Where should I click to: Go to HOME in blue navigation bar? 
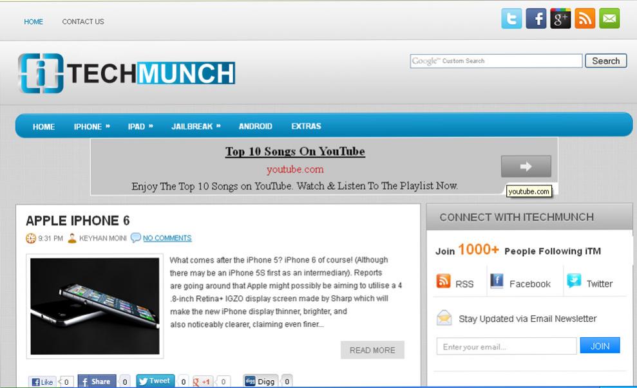43,127
